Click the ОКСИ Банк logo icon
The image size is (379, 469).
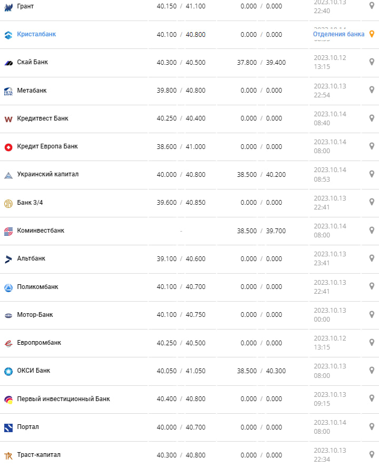tap(8, 371)
